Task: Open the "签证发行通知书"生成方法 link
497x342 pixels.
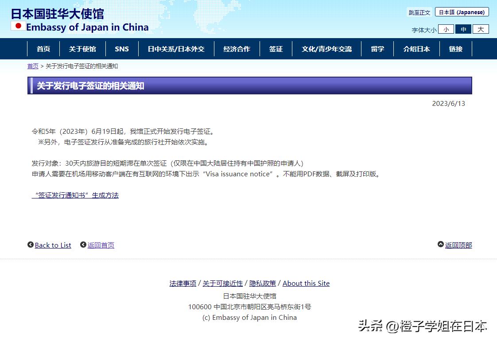Action: point(75,195)
